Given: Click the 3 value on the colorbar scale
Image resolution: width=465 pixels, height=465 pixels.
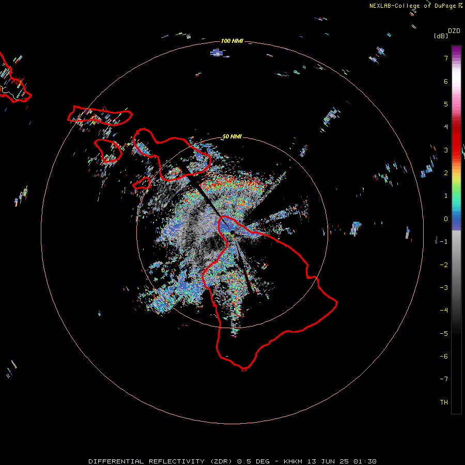Looking at the screenshot, I should tap(446, 150).
